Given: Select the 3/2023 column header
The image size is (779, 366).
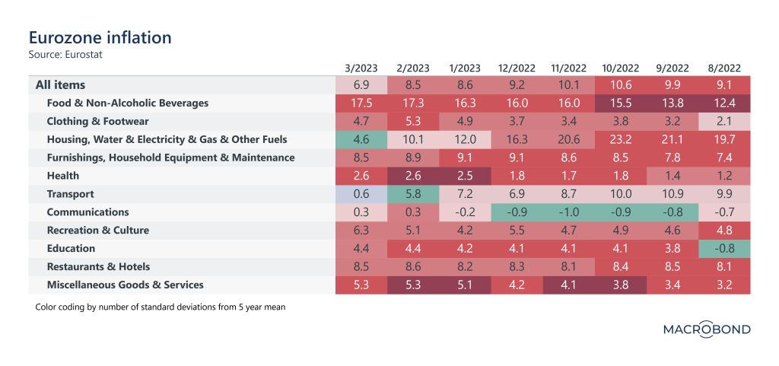Looking at the screenshot, I should pos(361,68).
